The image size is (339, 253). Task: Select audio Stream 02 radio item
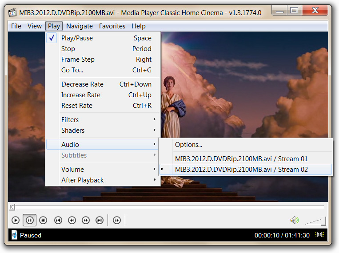click(246, 170)
